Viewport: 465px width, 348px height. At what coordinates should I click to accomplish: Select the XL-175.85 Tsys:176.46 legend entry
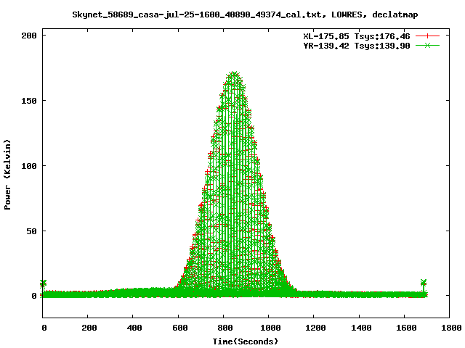(x=357, y=36)
